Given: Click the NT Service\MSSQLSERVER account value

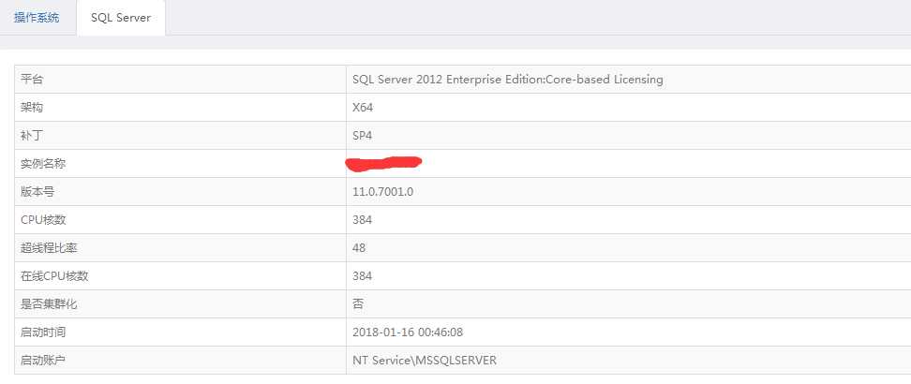Looking at the screenshot, I should [x=424, y=361].
